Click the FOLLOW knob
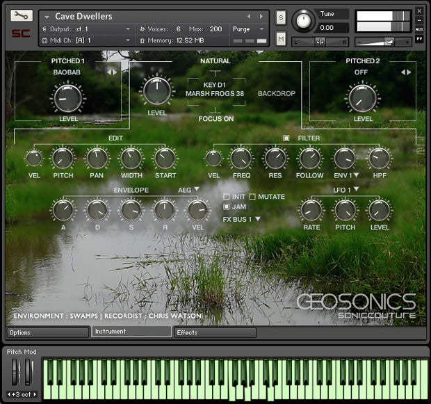The height and width of the screenshot is (404, 431). tap(310, 159)
